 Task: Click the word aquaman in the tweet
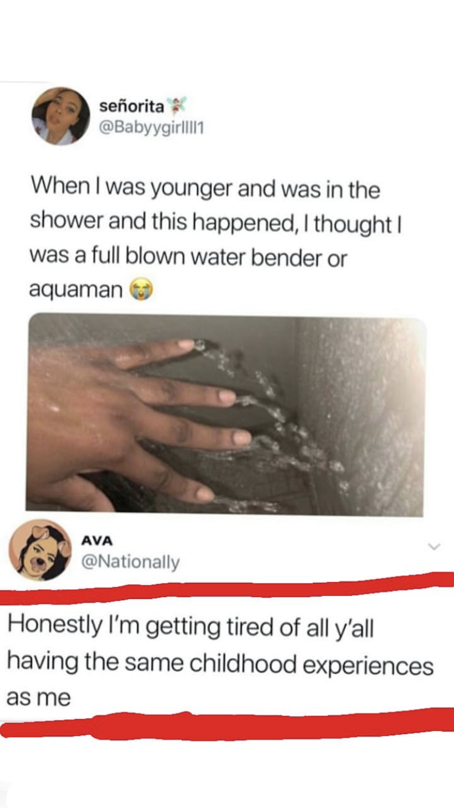[x=76, y=291]
